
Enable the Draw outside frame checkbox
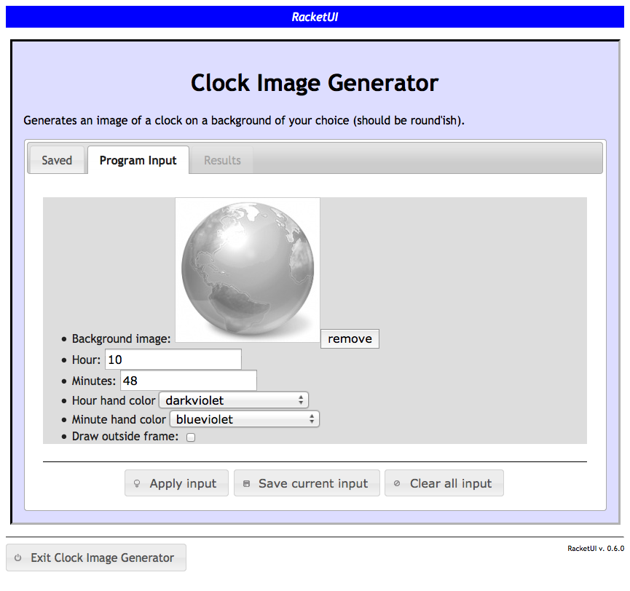[191, 437]
